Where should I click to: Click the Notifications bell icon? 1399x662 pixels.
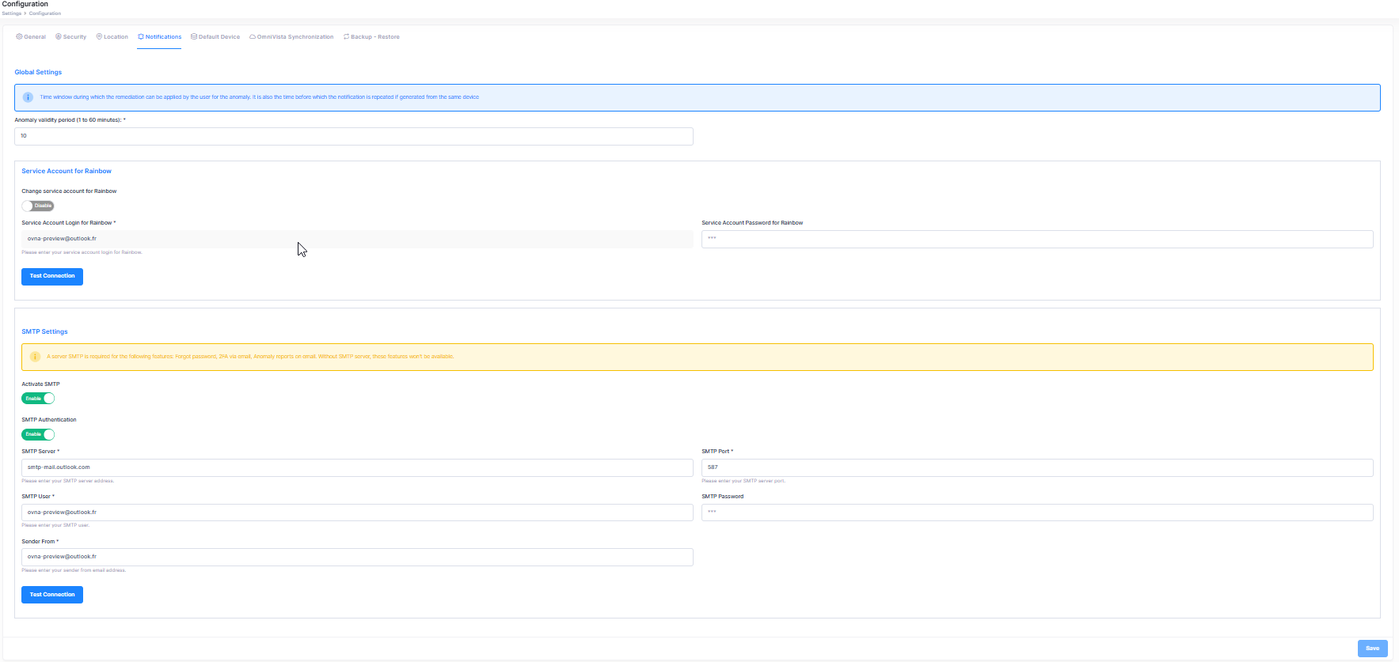coord(141,37)
